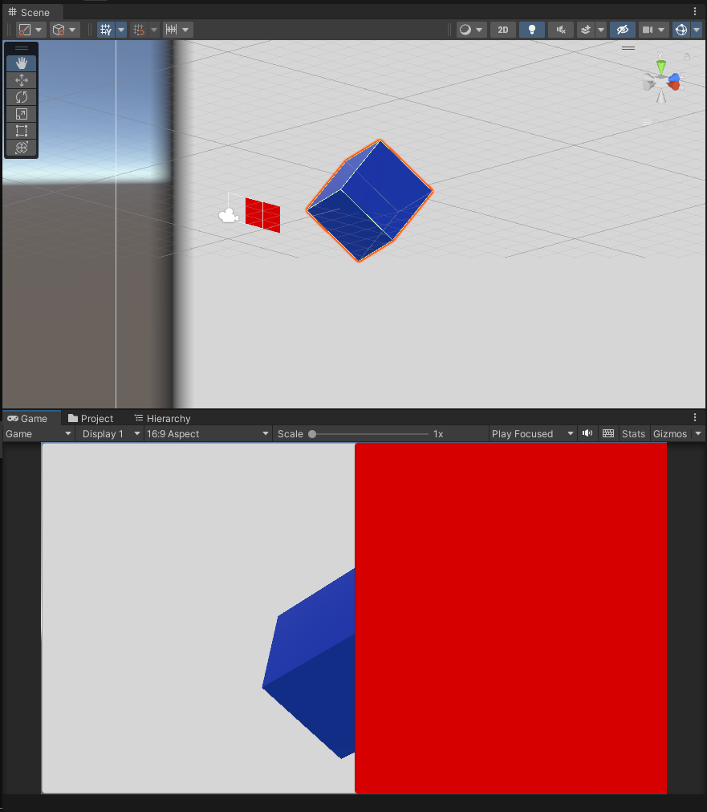Select the Hand view tool
Screen dimensions: 707x812
click(x=21, y=63)
